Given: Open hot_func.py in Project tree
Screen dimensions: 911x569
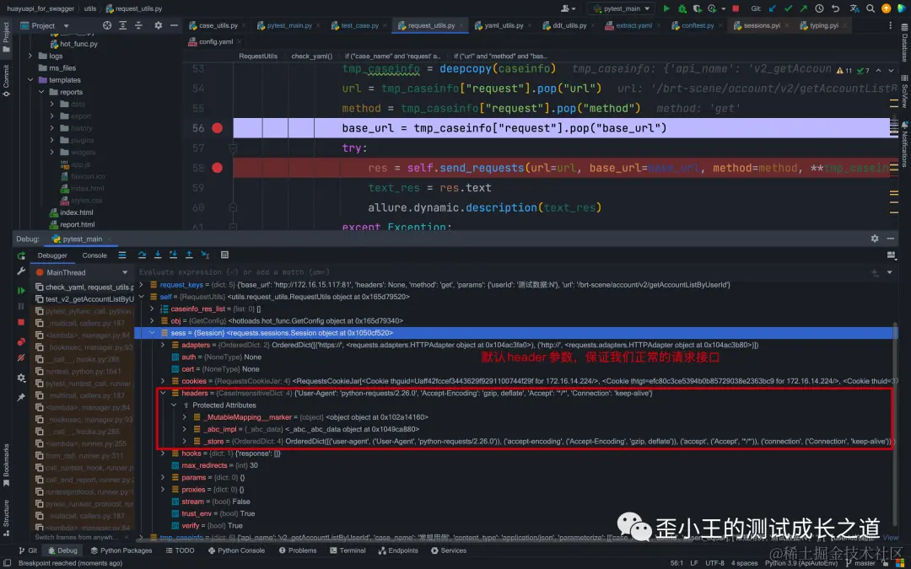Looking at the screenshot, I should (x=78, y=44).
